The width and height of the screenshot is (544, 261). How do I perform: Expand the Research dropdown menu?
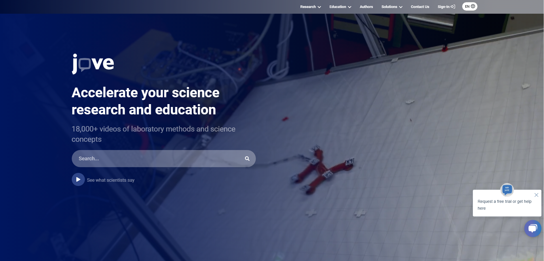coord(310,7)
